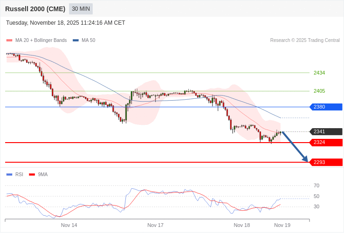
Task: Click the RSI 70 level label
Action: 316,185
